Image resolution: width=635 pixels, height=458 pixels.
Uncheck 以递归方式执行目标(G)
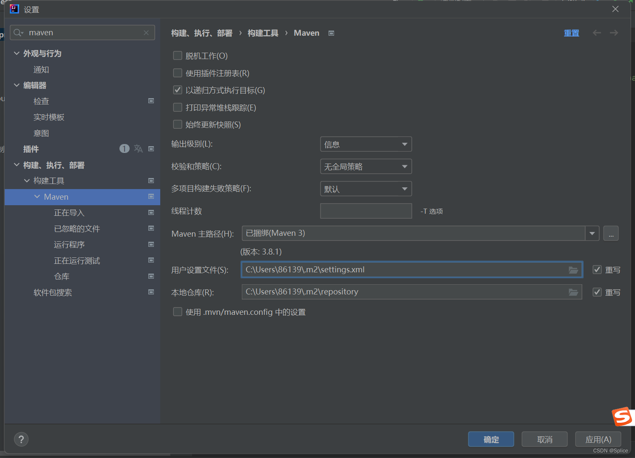pos(178,90)
